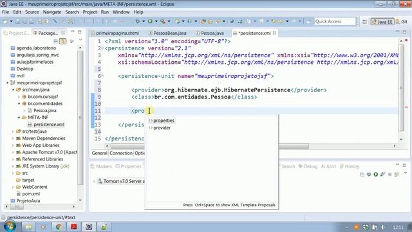Collapse the meuprimeiroprojetojsf project node
Screen dimensions: 412x232
pos(7,82)
